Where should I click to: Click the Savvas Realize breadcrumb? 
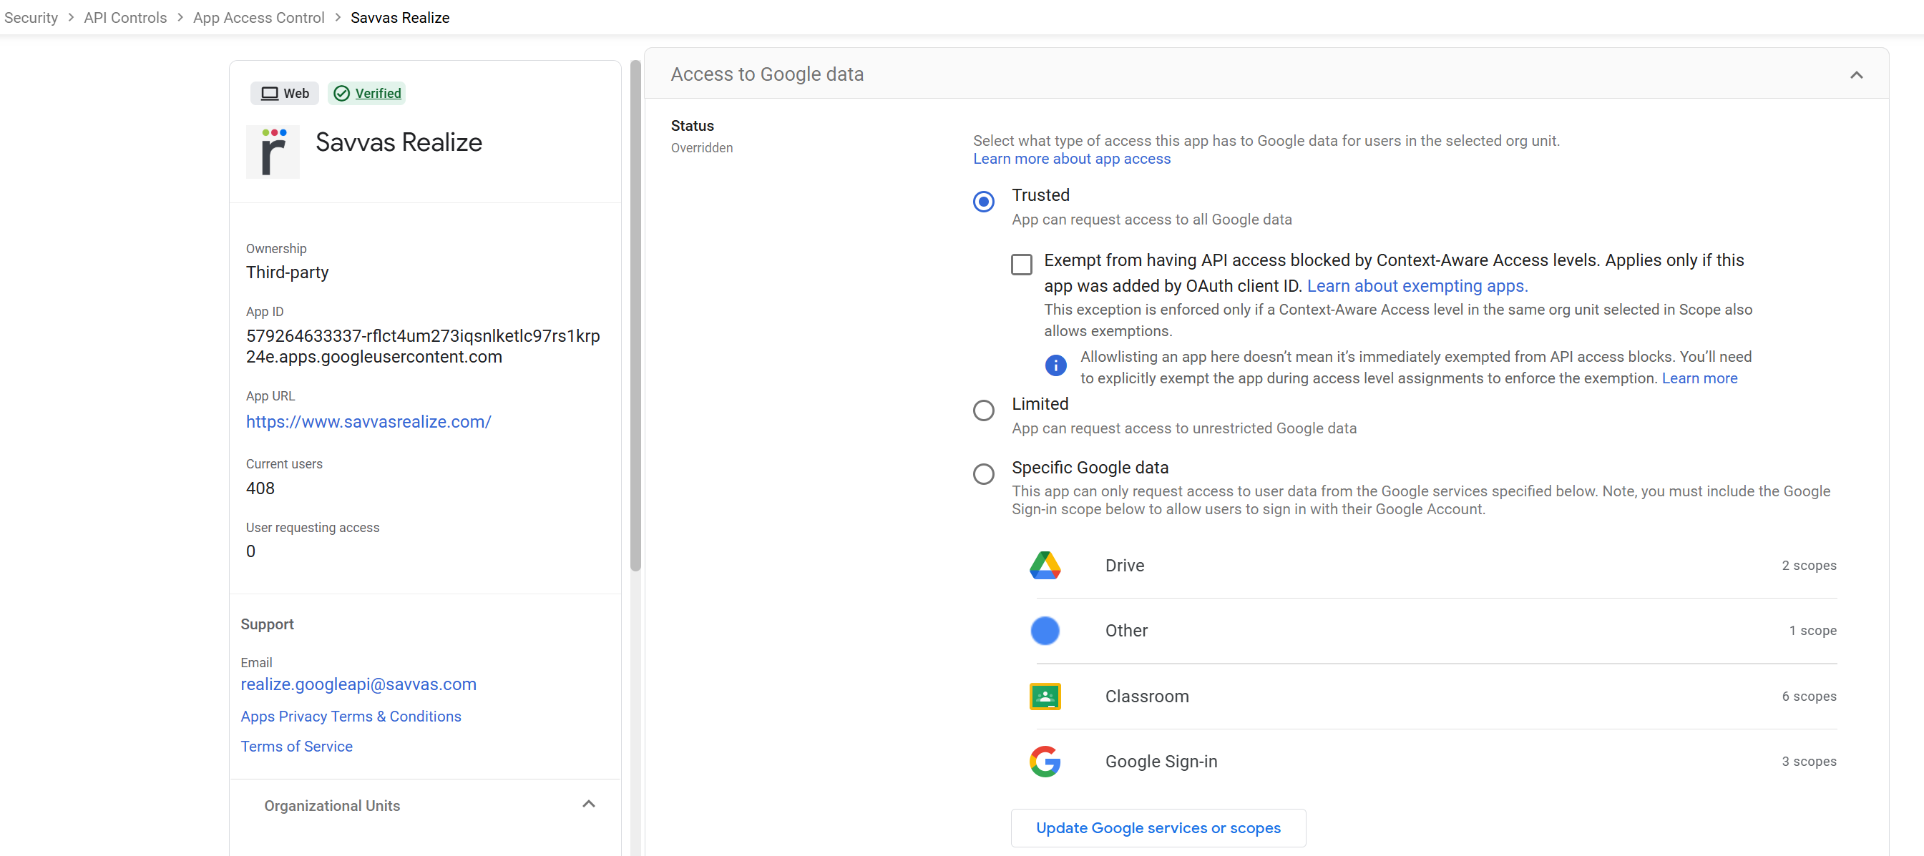(x=399, y=17)
